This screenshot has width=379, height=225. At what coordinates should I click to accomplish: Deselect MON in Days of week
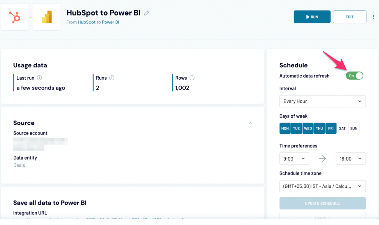(x=285, y=128)
